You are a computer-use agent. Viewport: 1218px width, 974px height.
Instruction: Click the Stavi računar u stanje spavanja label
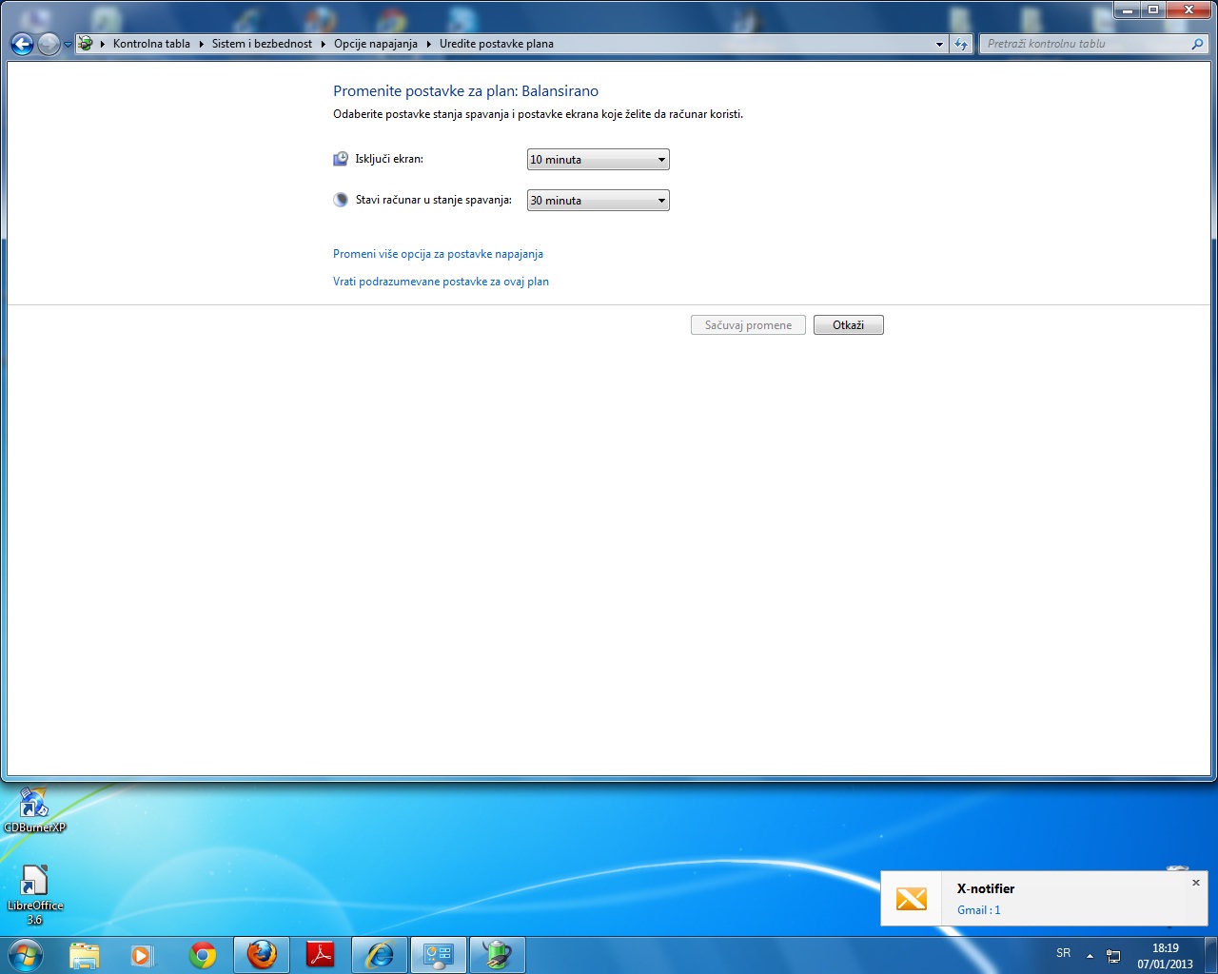pyautogui.click(x=434, y=200)
